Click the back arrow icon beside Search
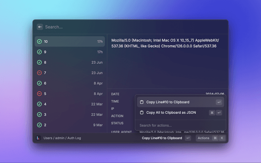Screen dimensions: 261x163 click(x=40, y=27)
